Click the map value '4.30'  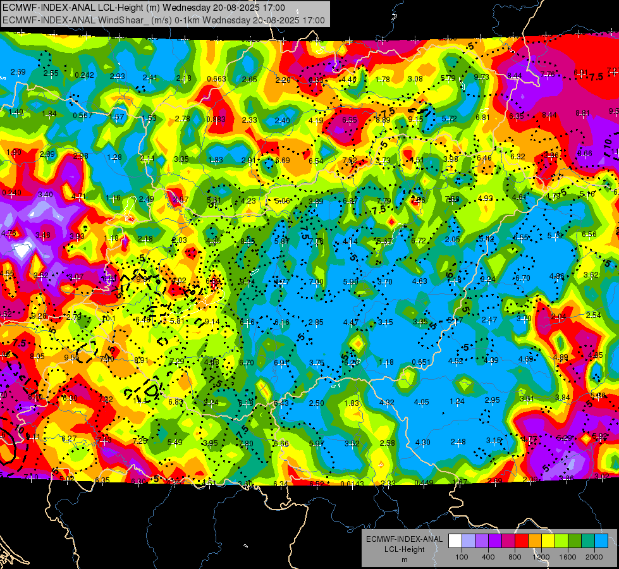pos(422,443)
